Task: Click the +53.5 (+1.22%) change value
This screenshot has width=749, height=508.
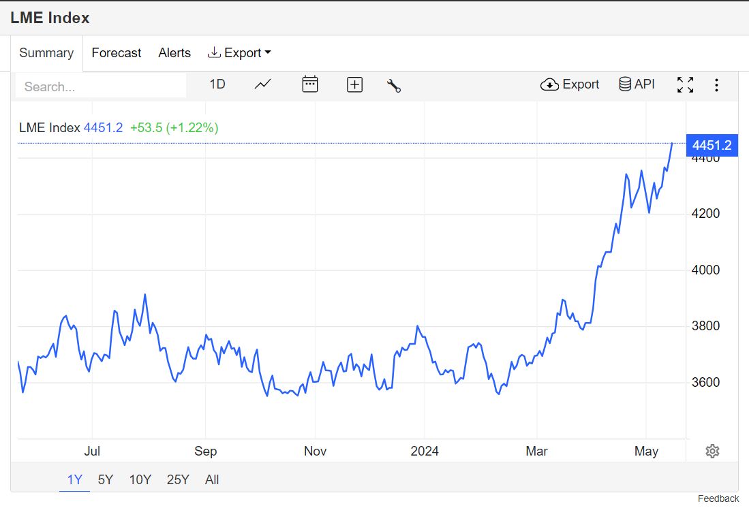Action: coord(174,127)
